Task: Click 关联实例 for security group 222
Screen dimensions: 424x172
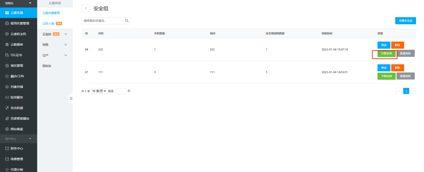Action: tap(386, 54)
